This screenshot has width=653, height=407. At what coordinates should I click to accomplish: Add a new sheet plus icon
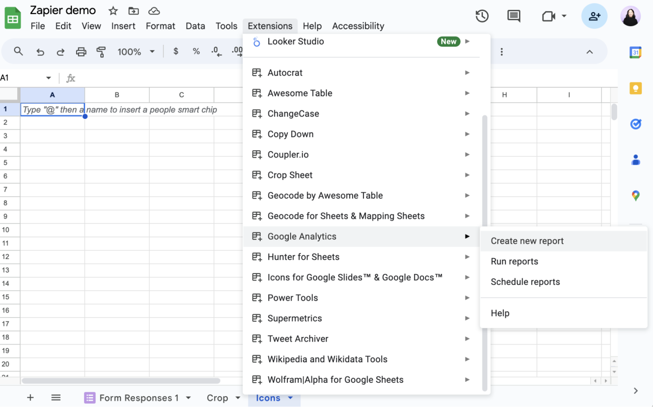(x=30, y=397)
